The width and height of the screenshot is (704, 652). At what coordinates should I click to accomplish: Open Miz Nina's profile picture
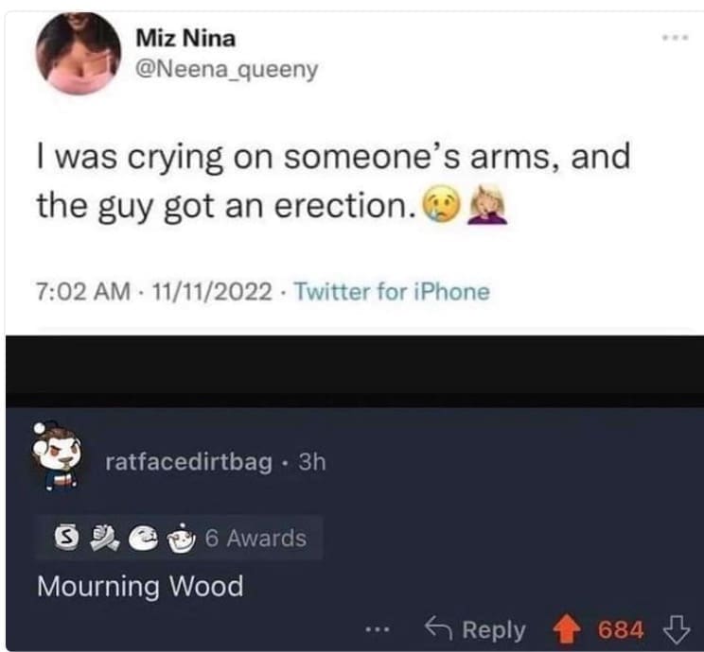(x=79, y=53)
